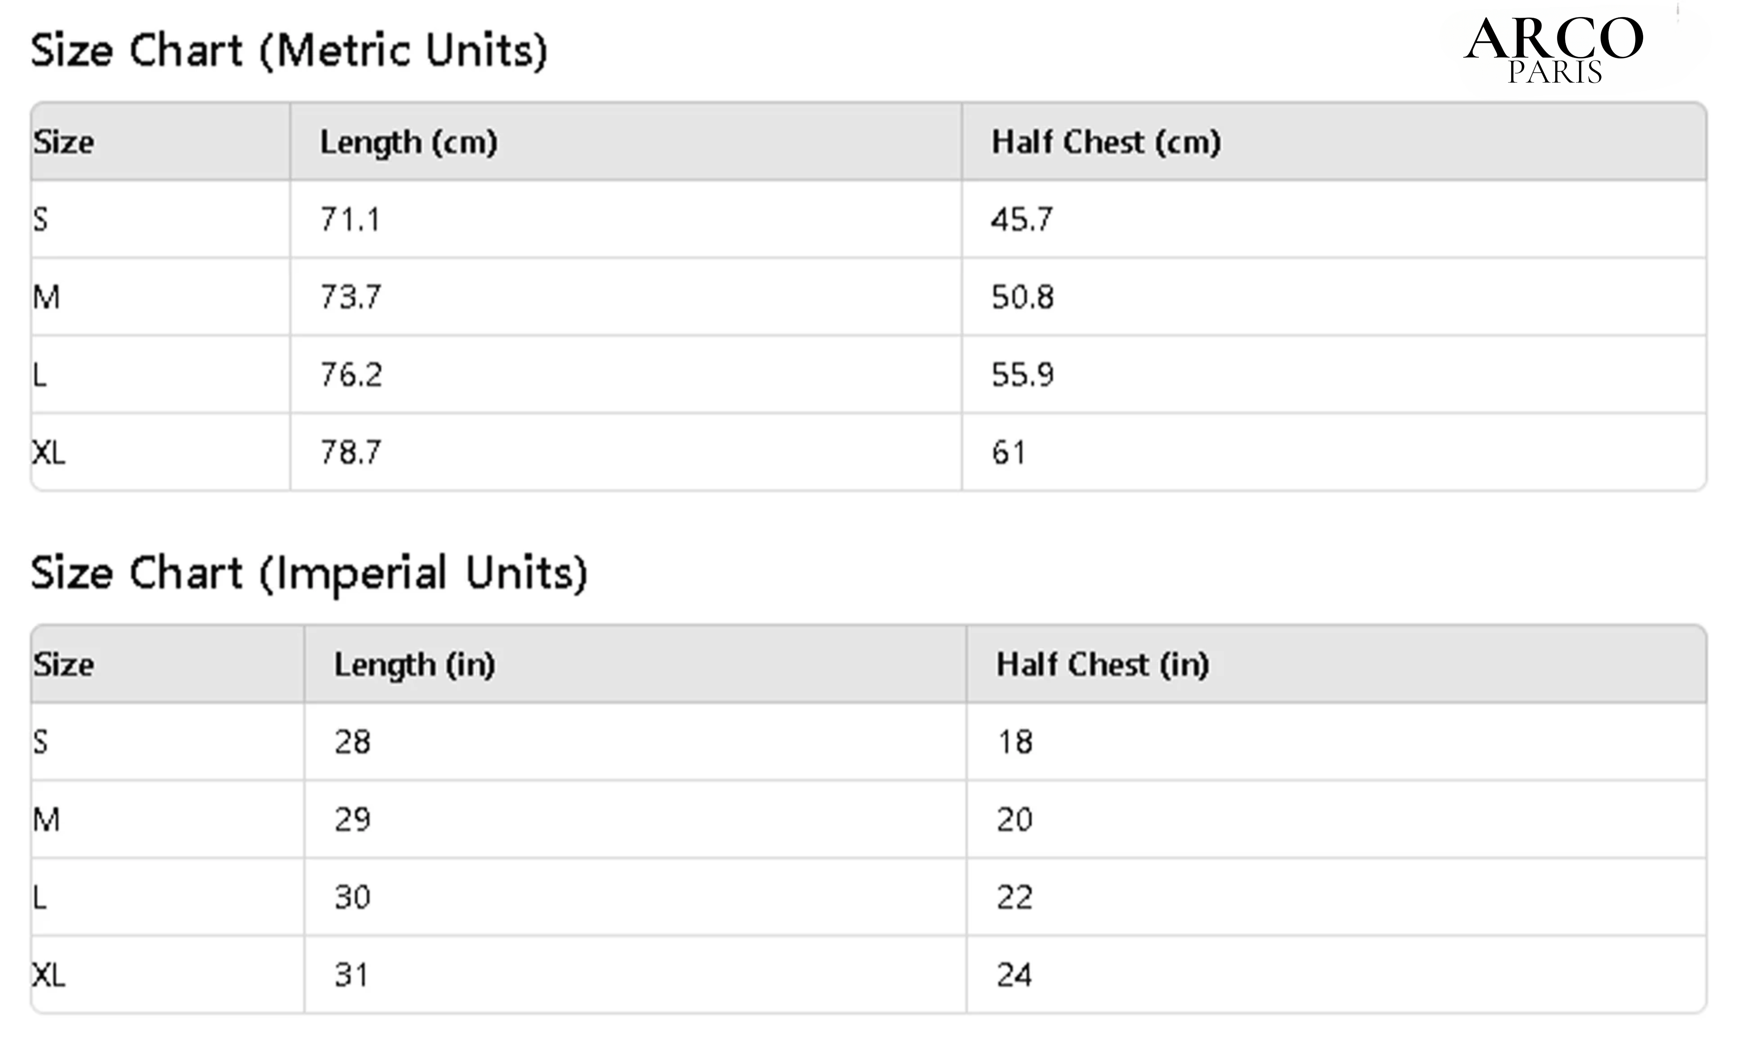Image resolution: width=1751 pixels, height=1055 pixels.
Task: Click the 78.7 length value
Action: pos(351,452)
